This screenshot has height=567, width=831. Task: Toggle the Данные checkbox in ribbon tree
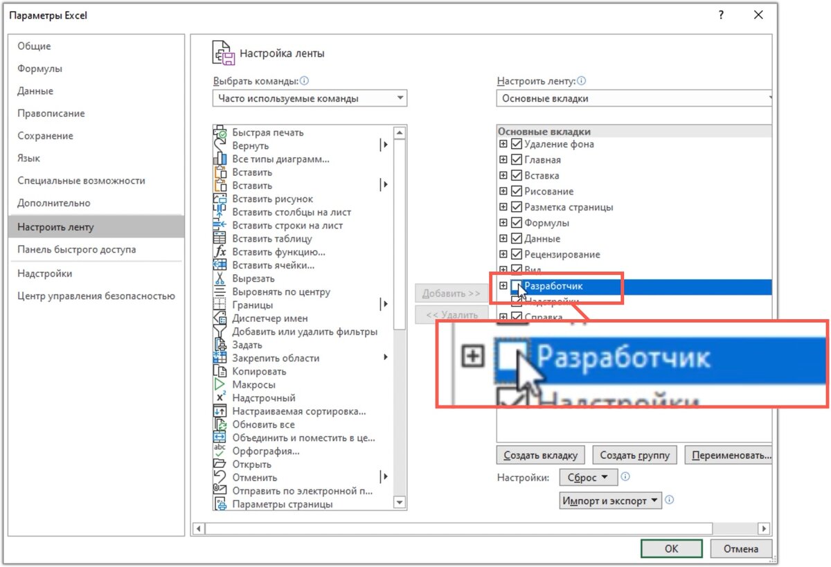click(x=516, y=239)
